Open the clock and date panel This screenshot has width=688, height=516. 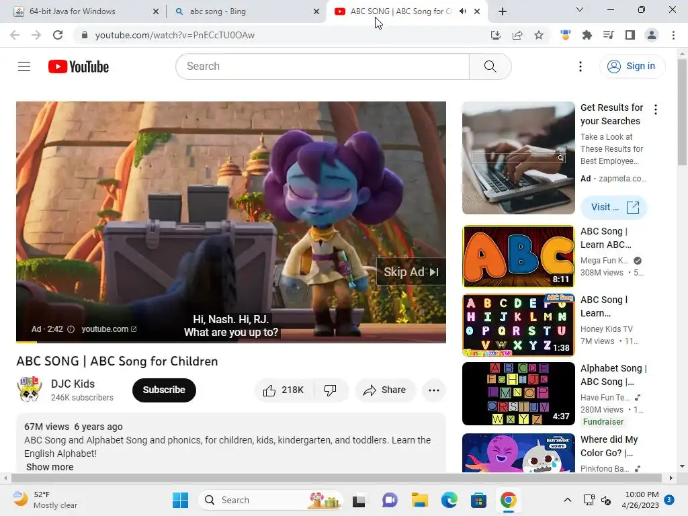(642, 500)
